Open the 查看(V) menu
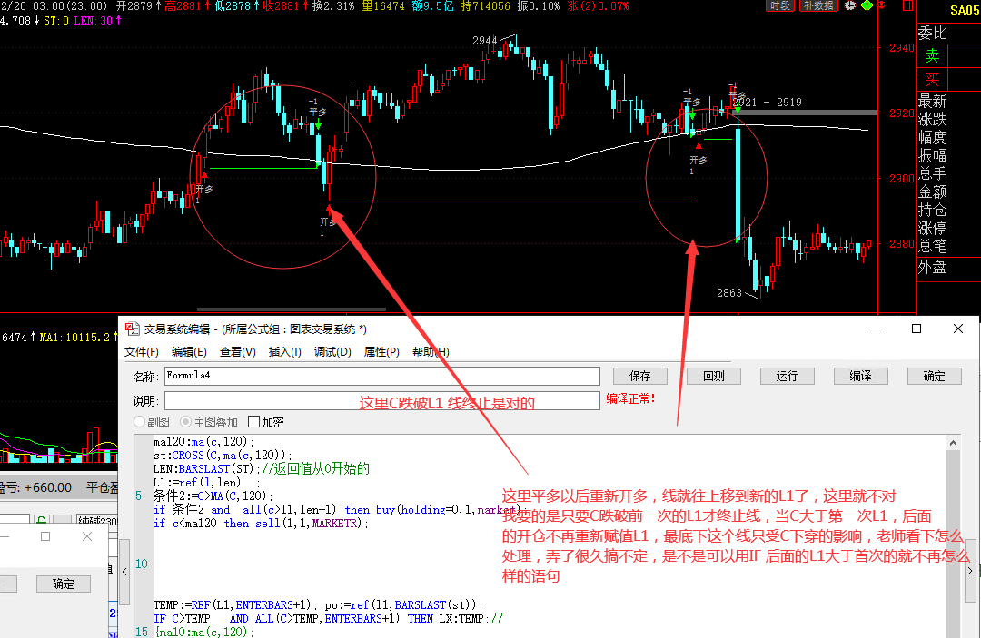This screenshot has height=638, width=981. pyautogui.click(x=238, y=352)
